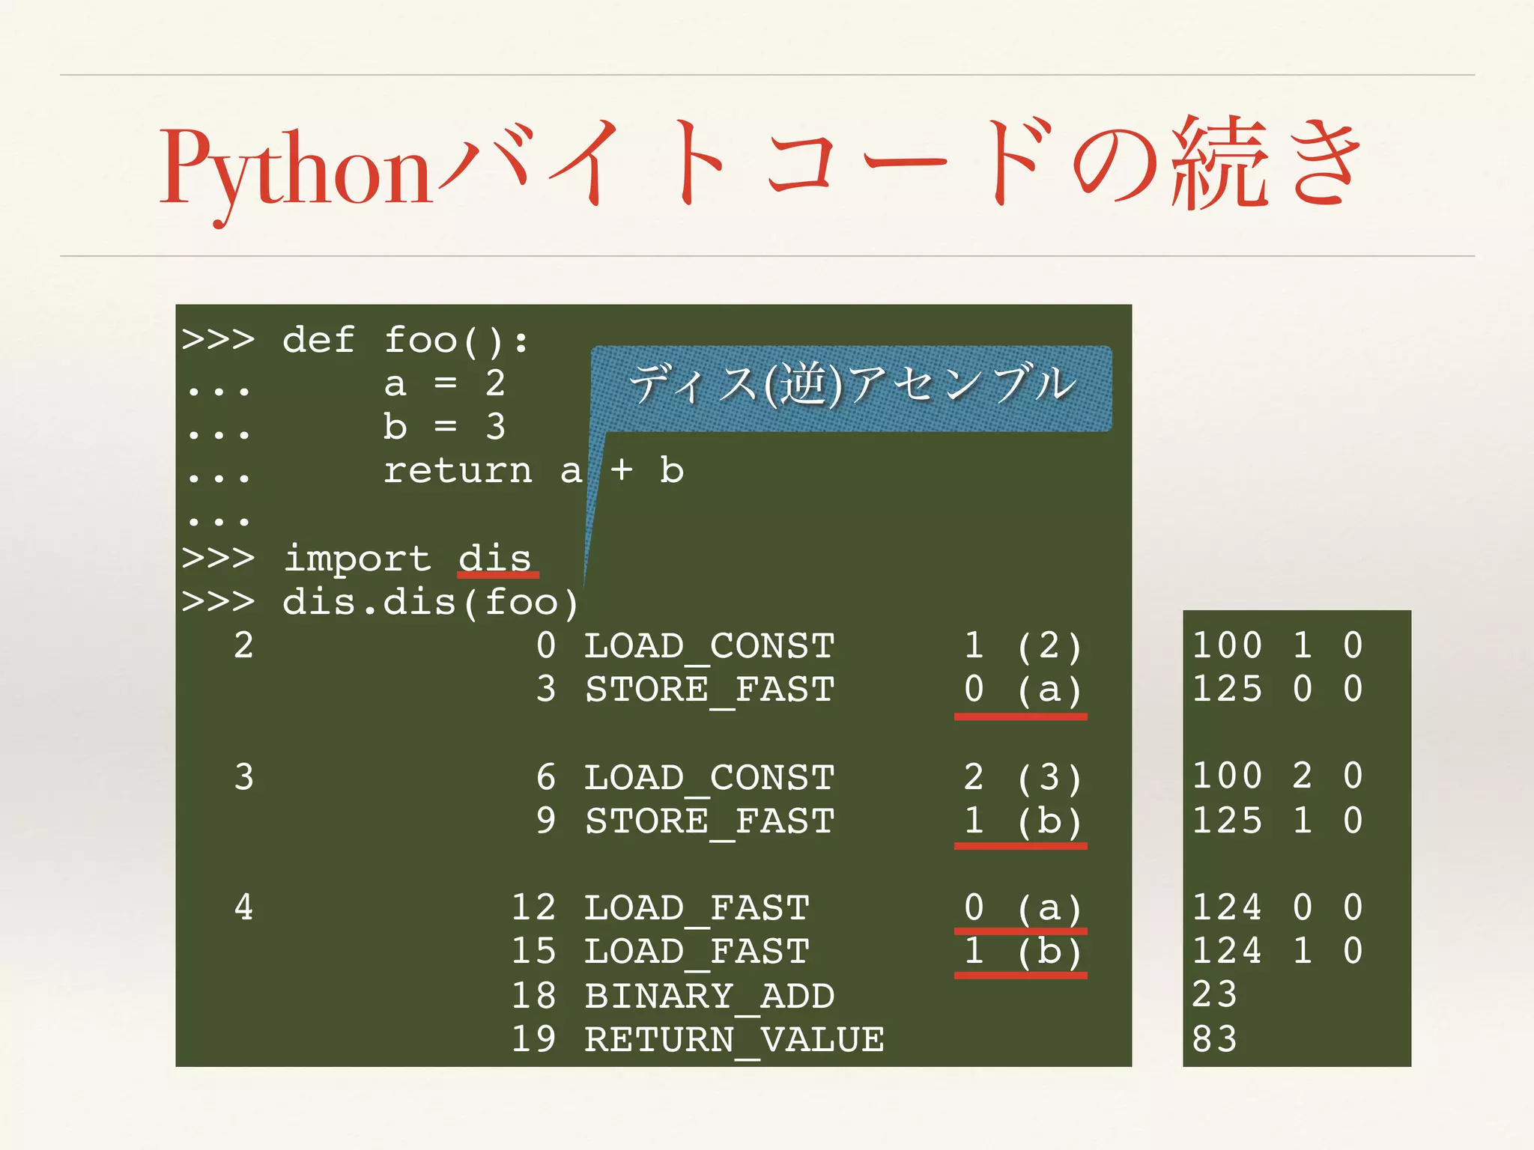This screenshot has height=1150, width=1534.
Task: Click underlined '1 (b)' on the STORE_FAST row
Action: click(1022, 821)
